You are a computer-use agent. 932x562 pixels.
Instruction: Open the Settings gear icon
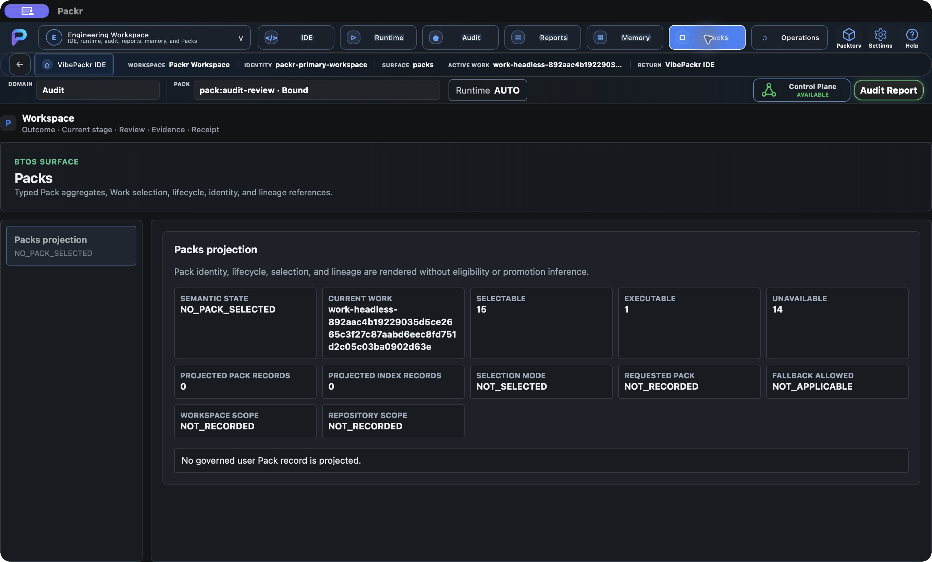pos(880,35)
